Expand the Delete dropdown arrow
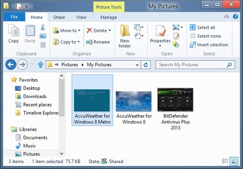The image size is (243, 169). 110,31
